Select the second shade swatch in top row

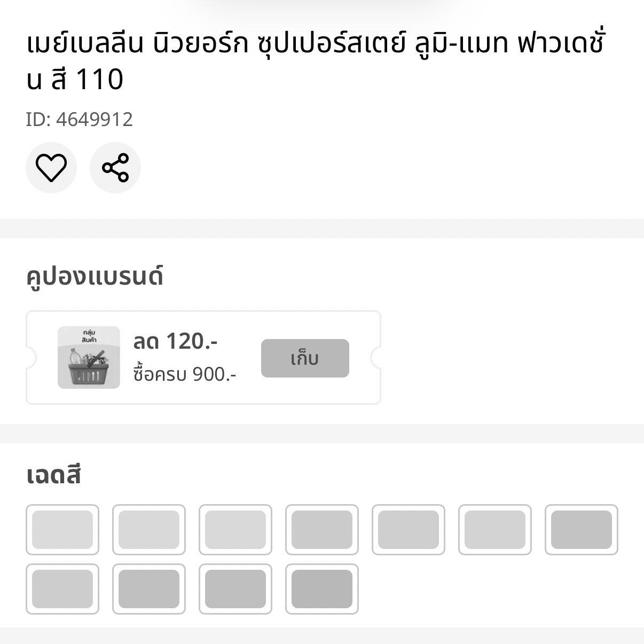tap(149, 530)
